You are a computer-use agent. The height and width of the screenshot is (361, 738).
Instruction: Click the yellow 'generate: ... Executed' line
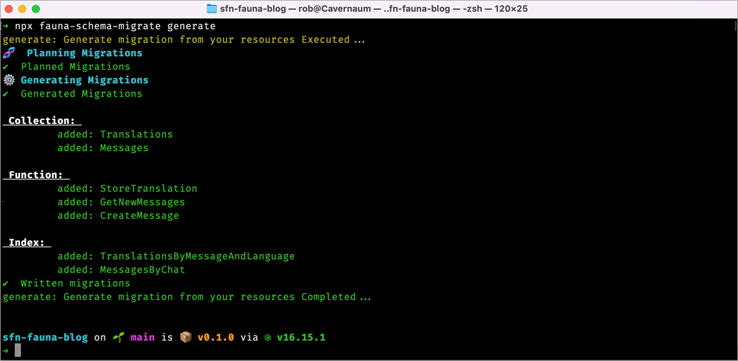pos(184,39)
